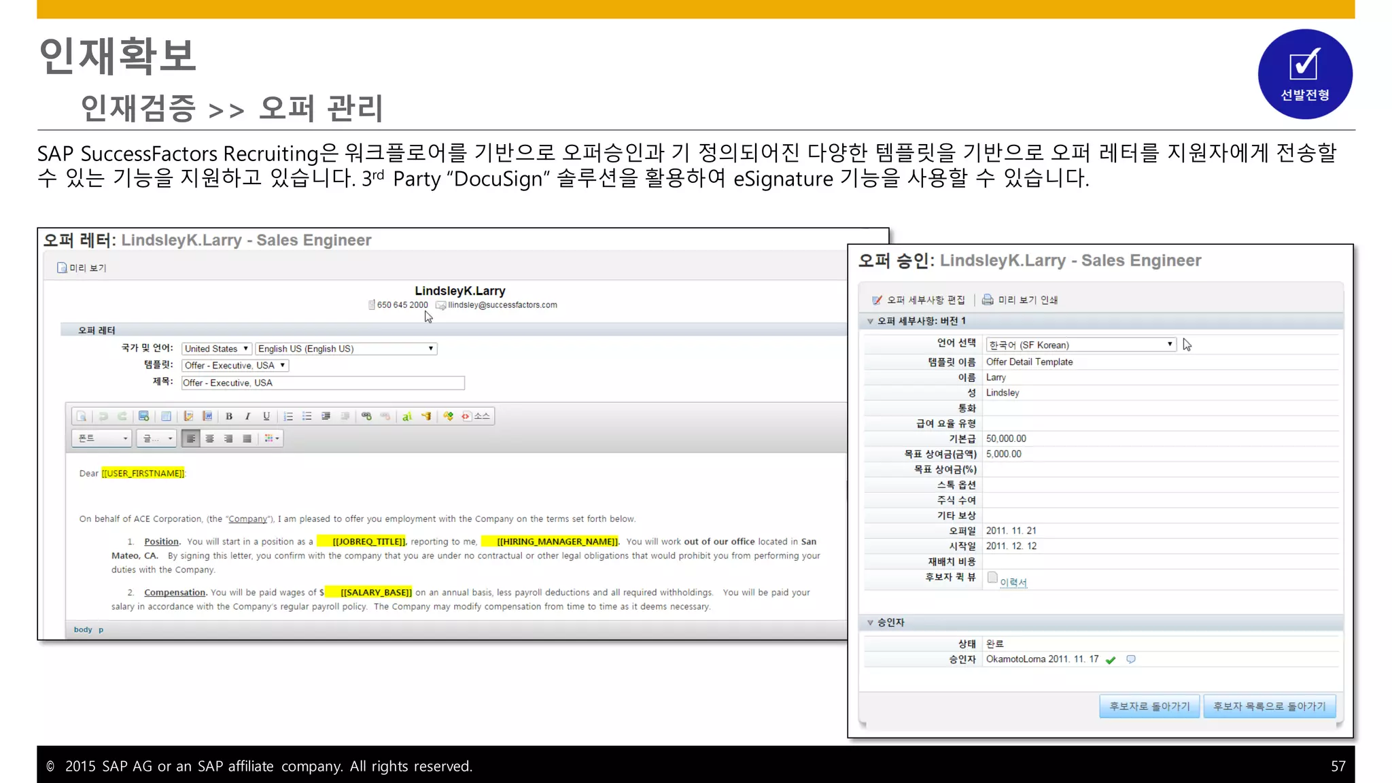Insert a hyperlink with link icon
The width and height of the screenshot is (1392, 783).
pos(367,417)
